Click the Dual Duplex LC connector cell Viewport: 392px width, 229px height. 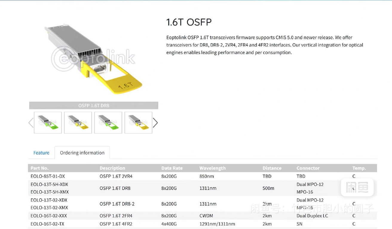coord(312,216)
